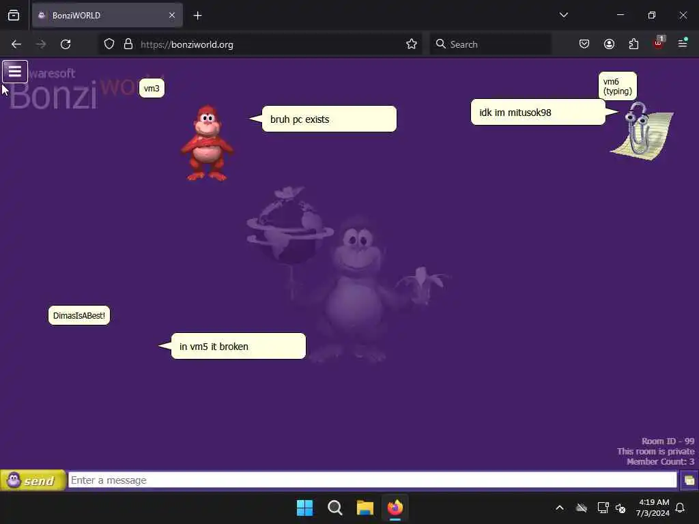Open the notifications bell
The height and width of the screenshot is (524, 699).
click(x=681, y=508)
